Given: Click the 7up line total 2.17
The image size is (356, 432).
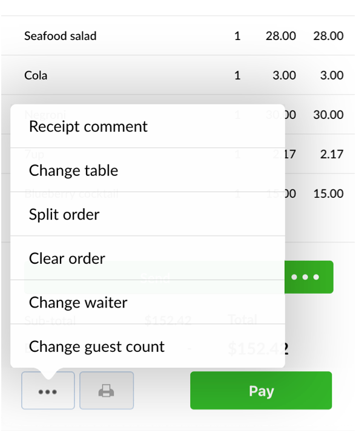Looking at the screenshot, I should [x=332, y=154].
